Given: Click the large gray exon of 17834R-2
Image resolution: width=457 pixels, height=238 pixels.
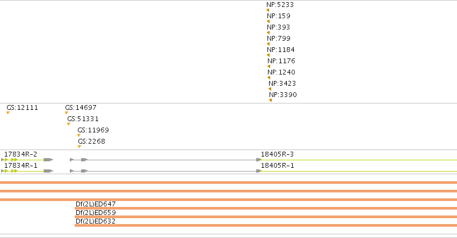Looking at the screenshot, I should coord(48,160).
